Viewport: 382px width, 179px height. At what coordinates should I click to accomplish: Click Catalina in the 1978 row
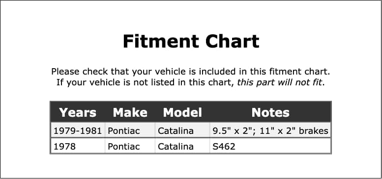coord(176,147)
